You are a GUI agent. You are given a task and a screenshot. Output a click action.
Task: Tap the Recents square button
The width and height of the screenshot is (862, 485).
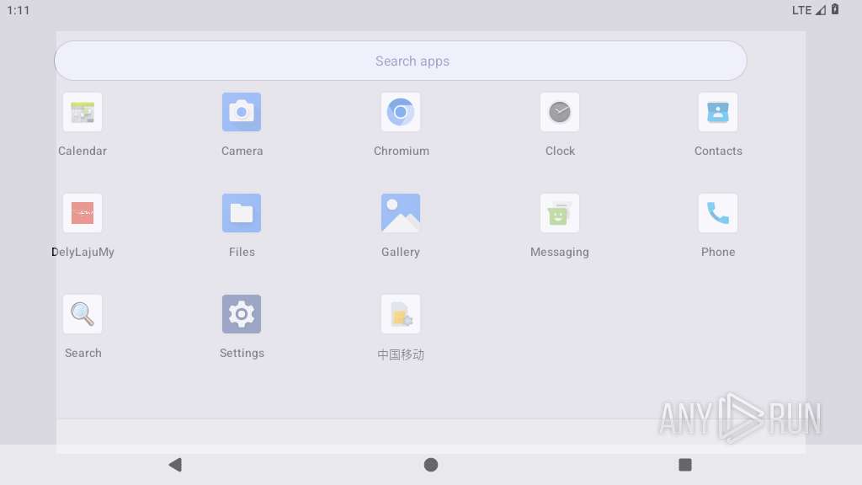[x=685, y=465]
